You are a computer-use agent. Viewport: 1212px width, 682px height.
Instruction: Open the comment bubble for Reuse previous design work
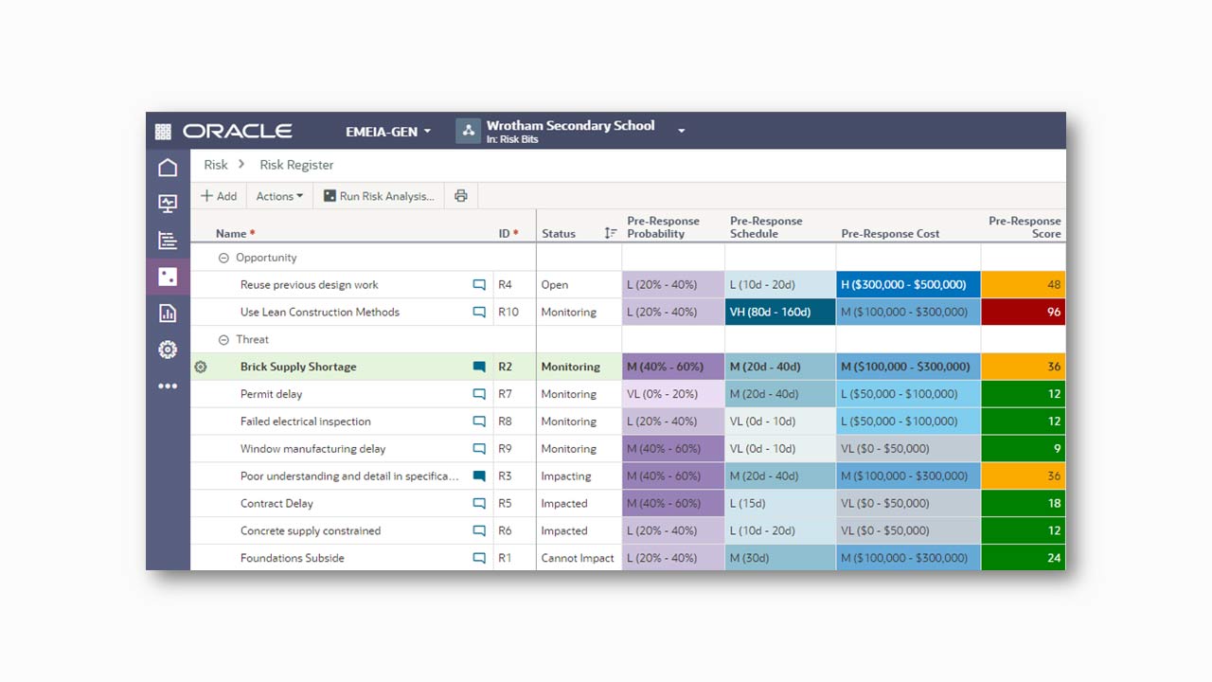click(478, 284)
